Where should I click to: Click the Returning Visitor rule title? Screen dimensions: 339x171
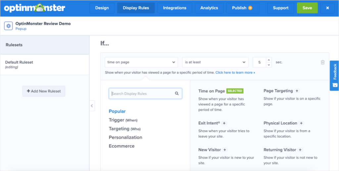point(280,150)
